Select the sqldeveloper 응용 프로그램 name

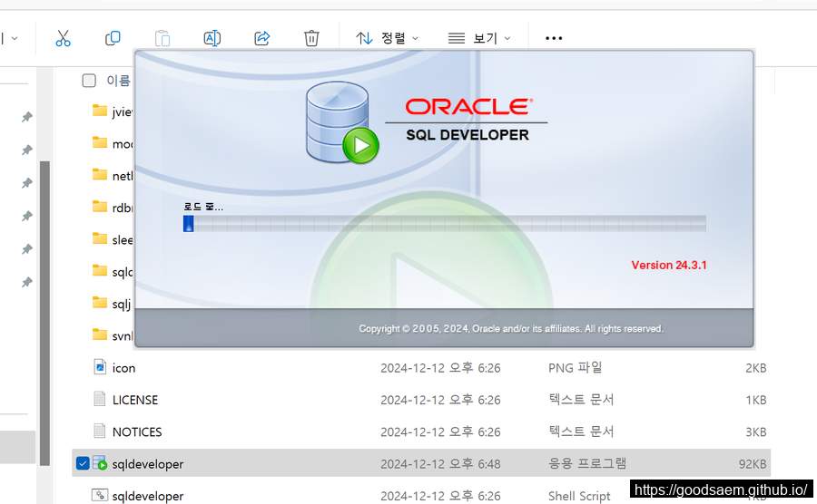(148, 464)
